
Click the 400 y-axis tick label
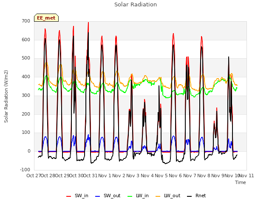tap(26, 76)
